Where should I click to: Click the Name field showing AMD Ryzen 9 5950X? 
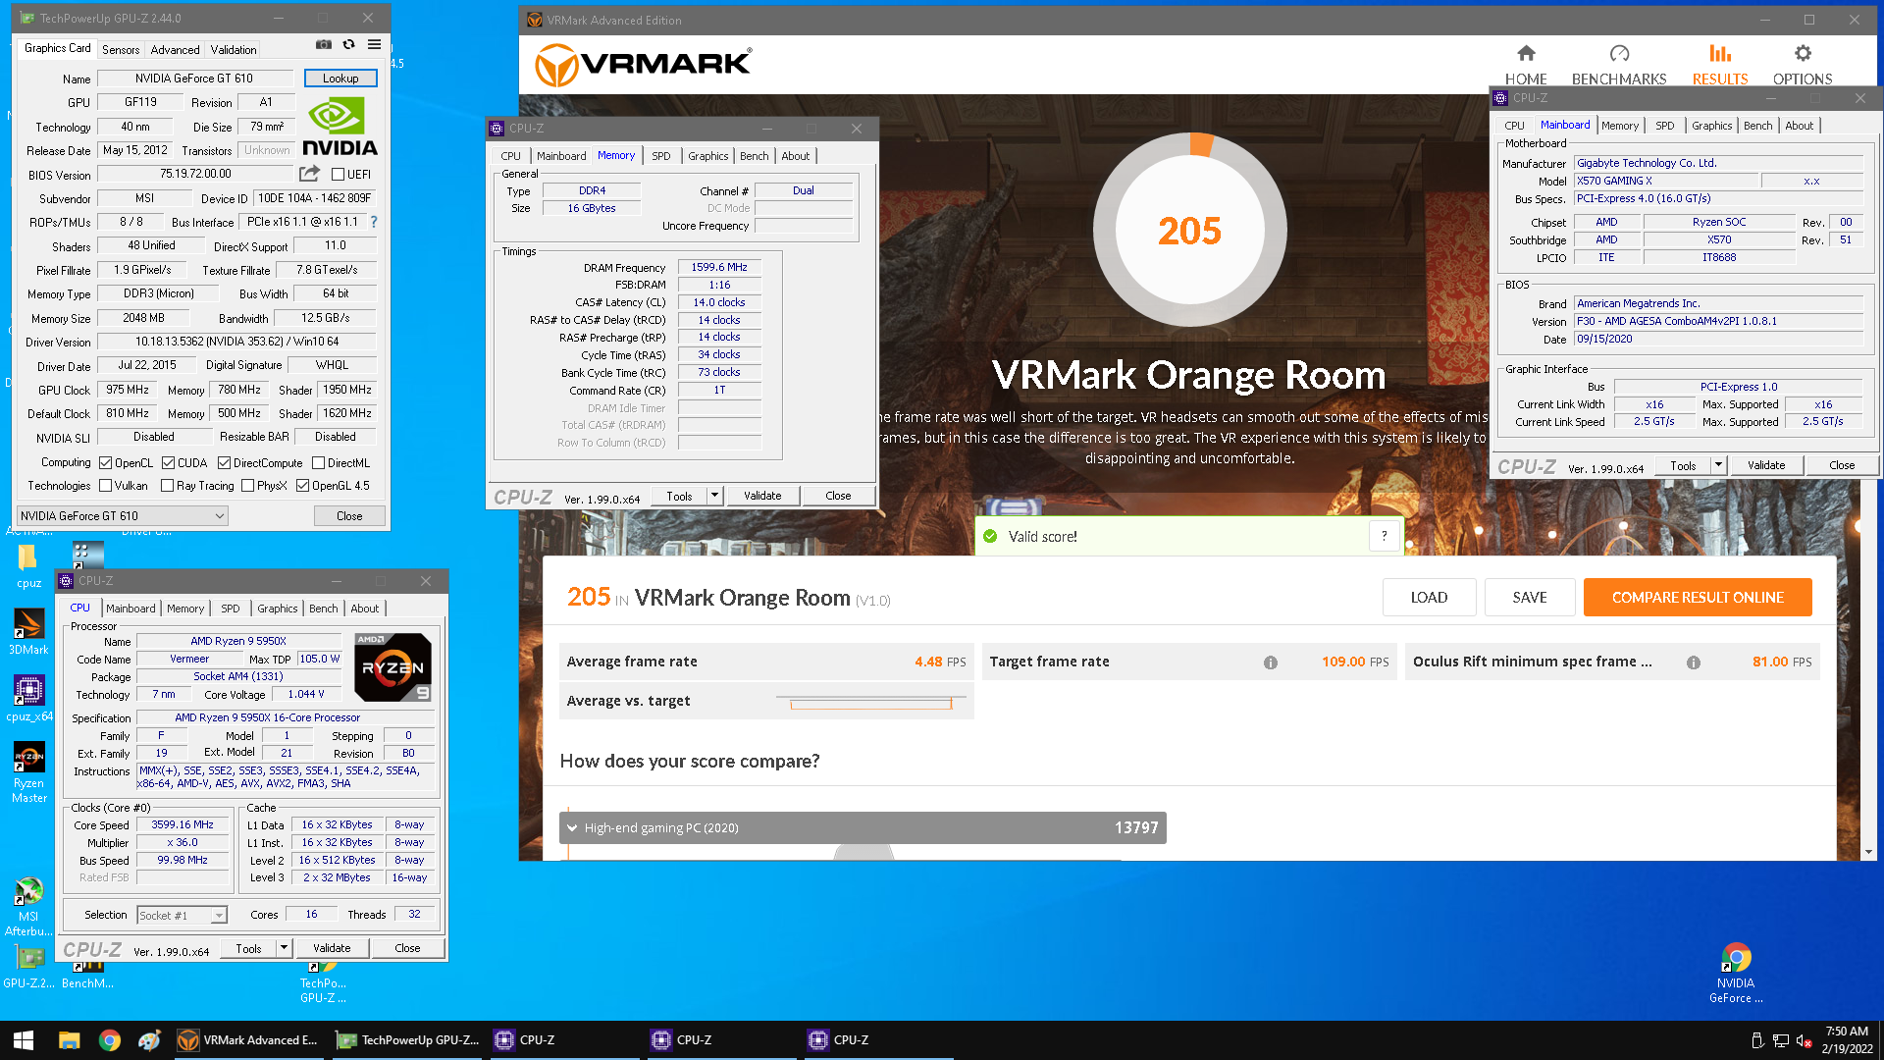[x=238, y=641]
